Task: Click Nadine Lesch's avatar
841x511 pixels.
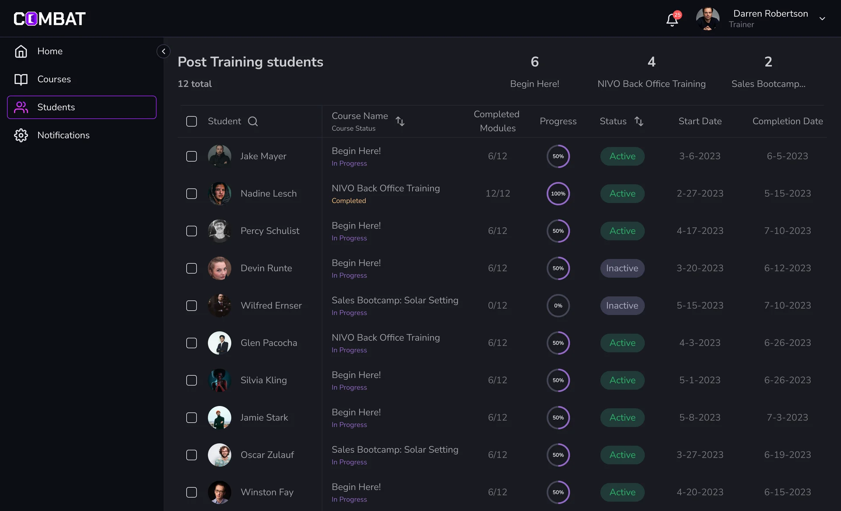Action: (x=219, y=193)
